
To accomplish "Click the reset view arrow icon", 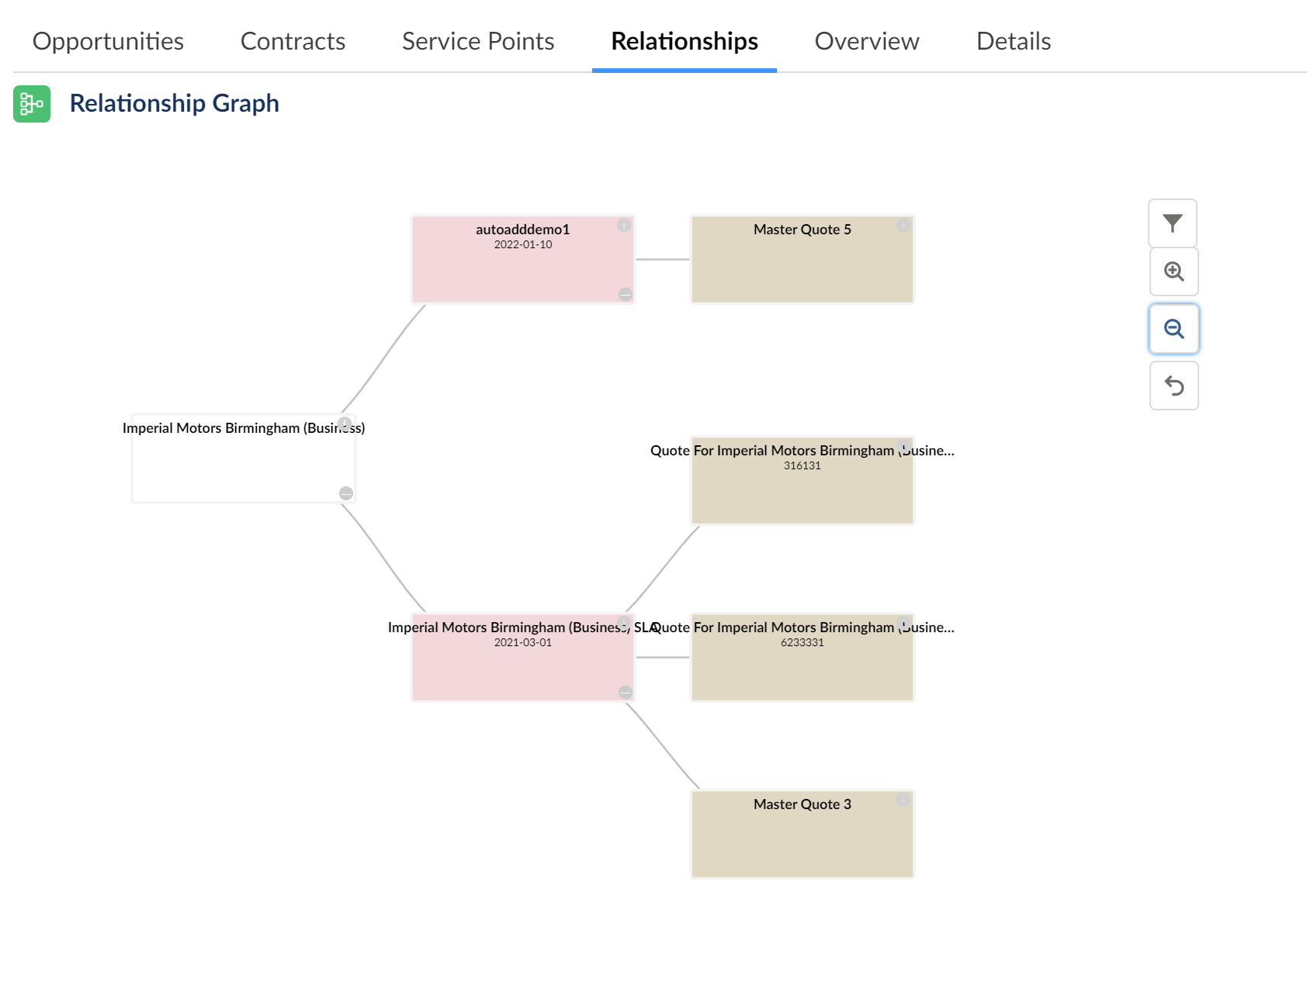I will coord(1173,386).
